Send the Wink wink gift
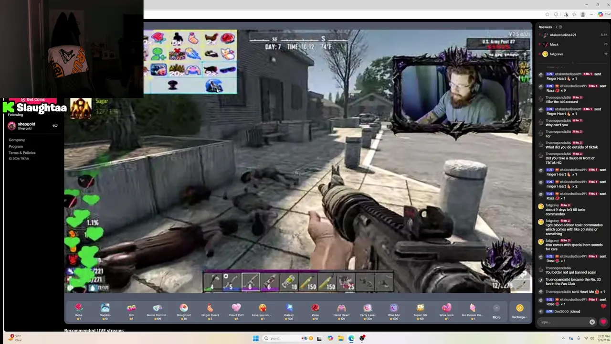 446,311
